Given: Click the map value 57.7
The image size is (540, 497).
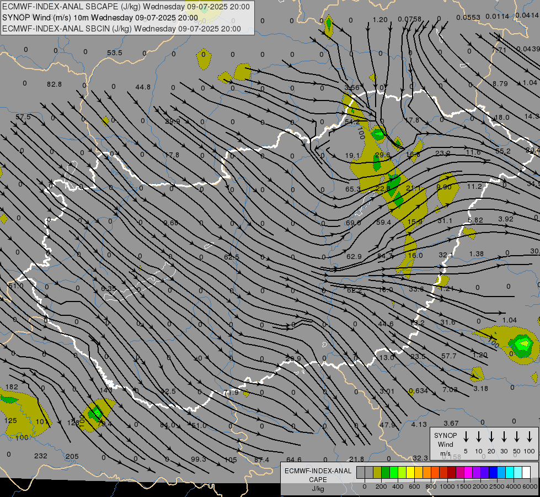Looking at the screenshot, I should (449, 356).
